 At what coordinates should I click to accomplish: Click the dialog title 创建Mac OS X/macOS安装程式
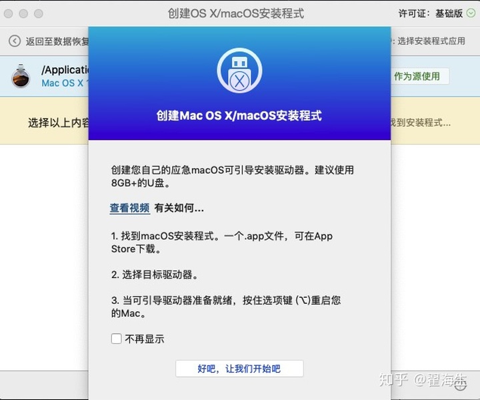pos(239,116)
